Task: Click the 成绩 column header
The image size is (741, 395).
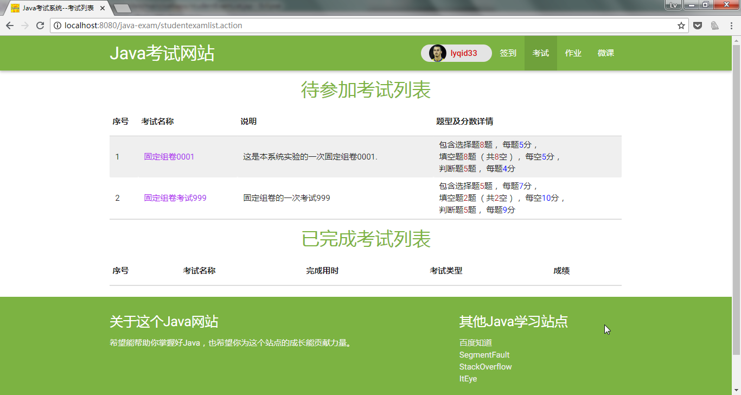Action: (561, 271)
